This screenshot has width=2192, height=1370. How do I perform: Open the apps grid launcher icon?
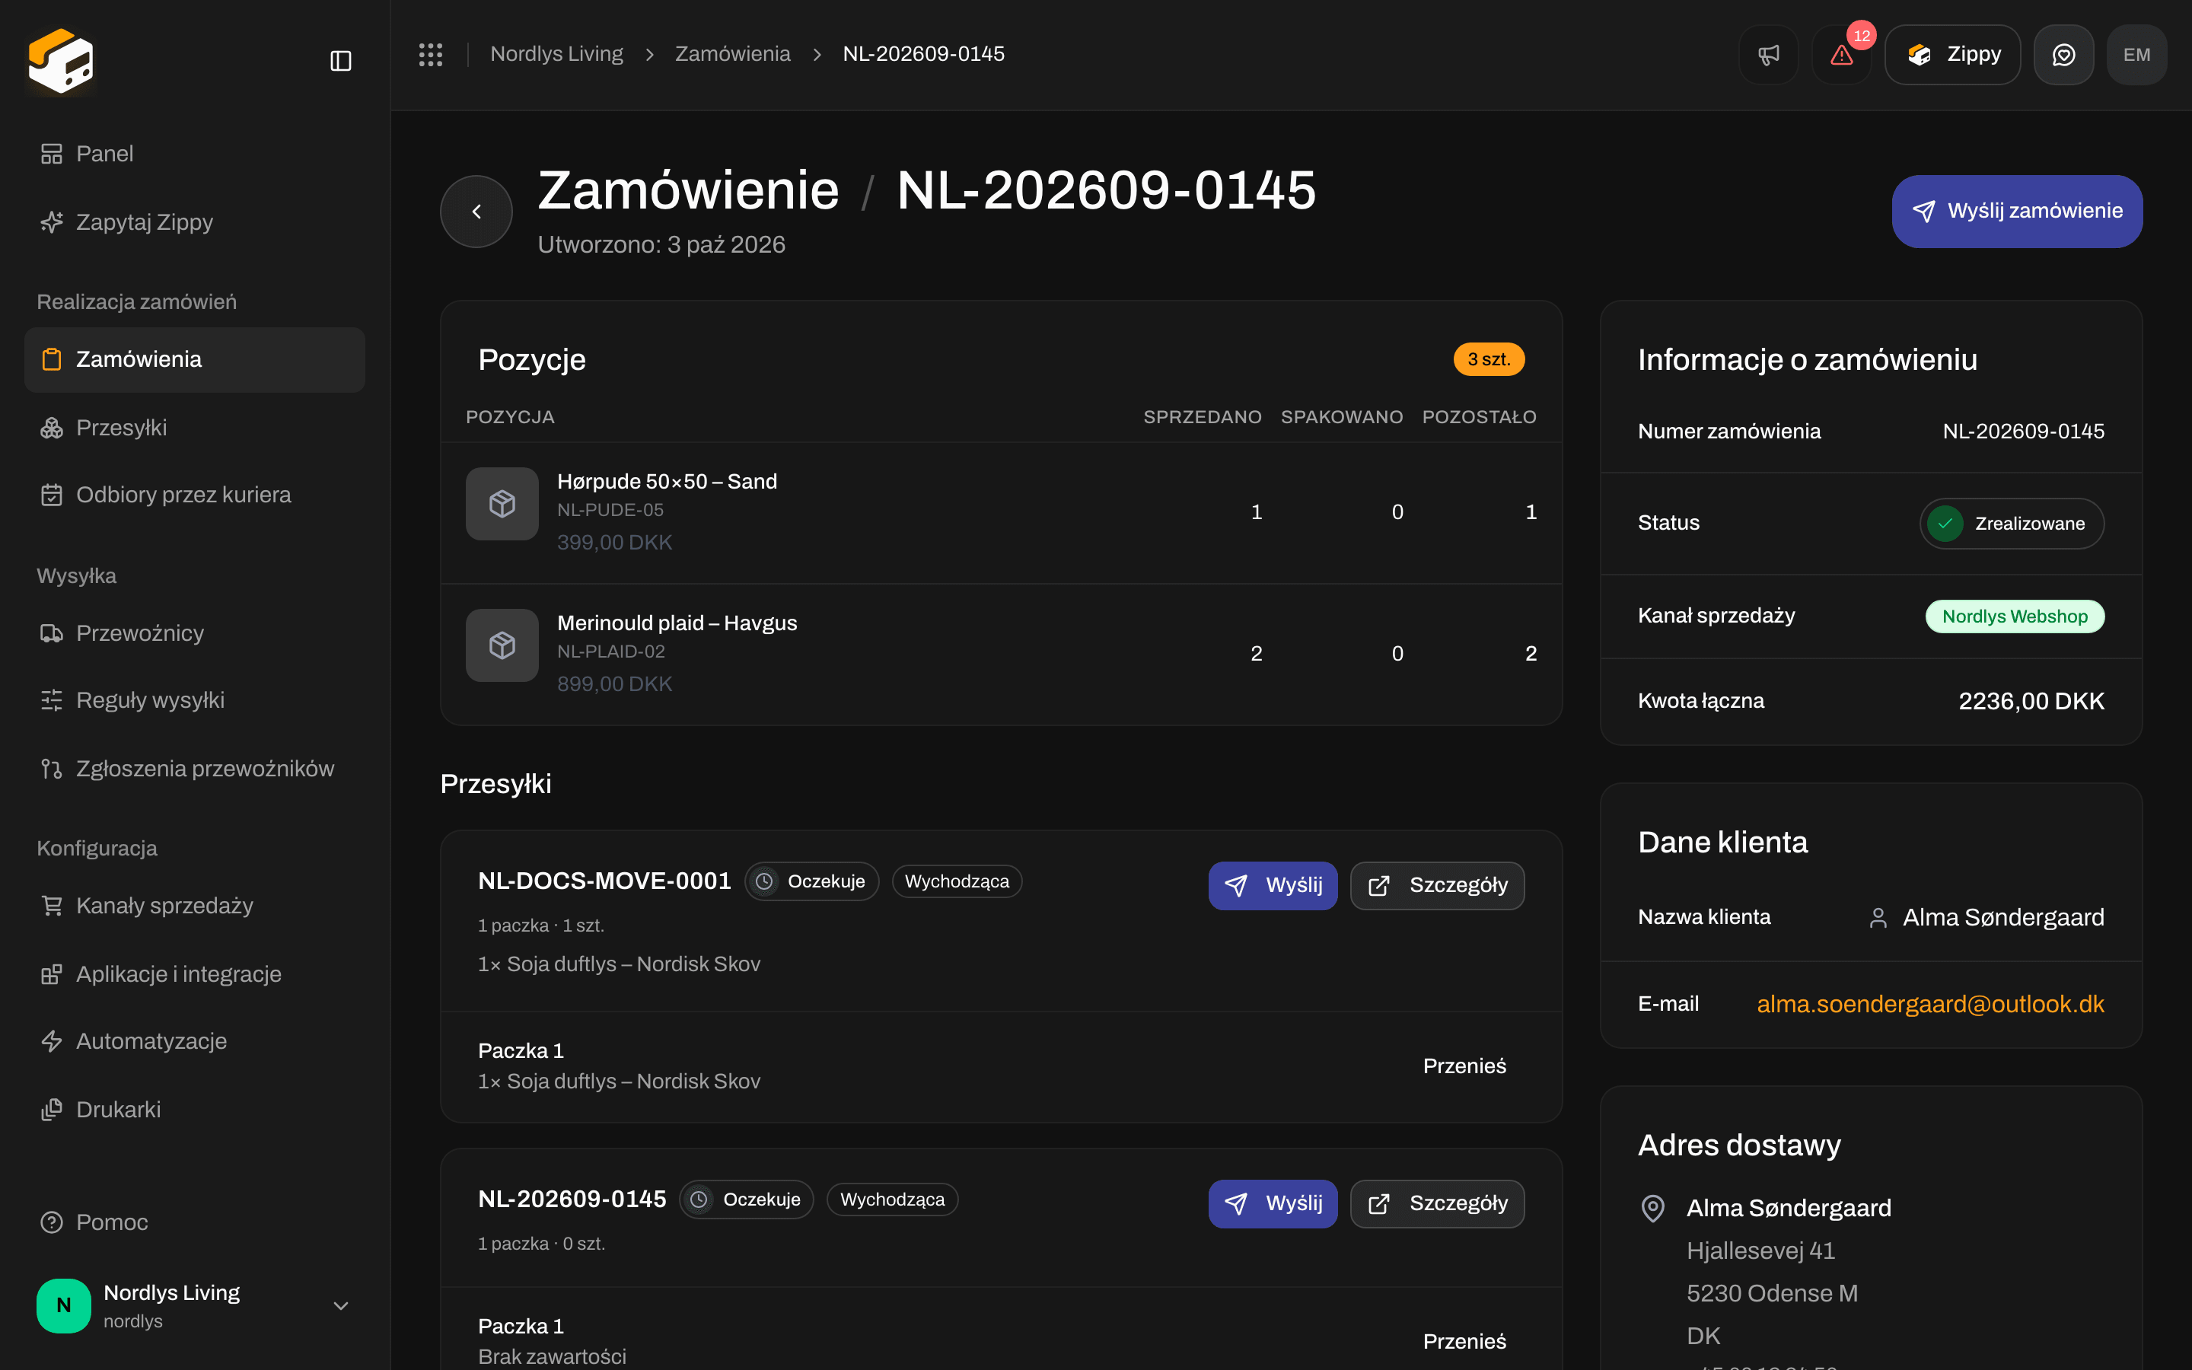tap(430, 54)
